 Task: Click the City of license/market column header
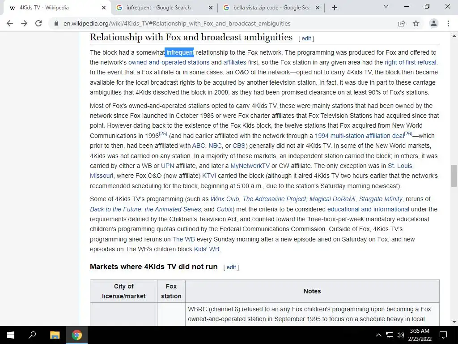point(123,291)
